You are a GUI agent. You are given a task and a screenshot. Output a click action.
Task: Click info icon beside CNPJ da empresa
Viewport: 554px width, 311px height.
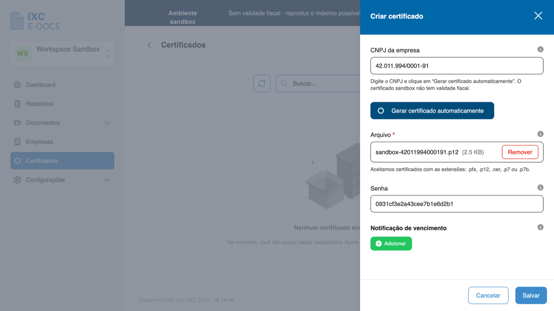click(541, 49)
